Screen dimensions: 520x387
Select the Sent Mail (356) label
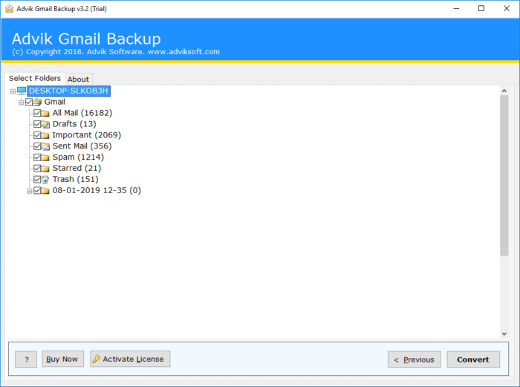click(x=82, y=146)
